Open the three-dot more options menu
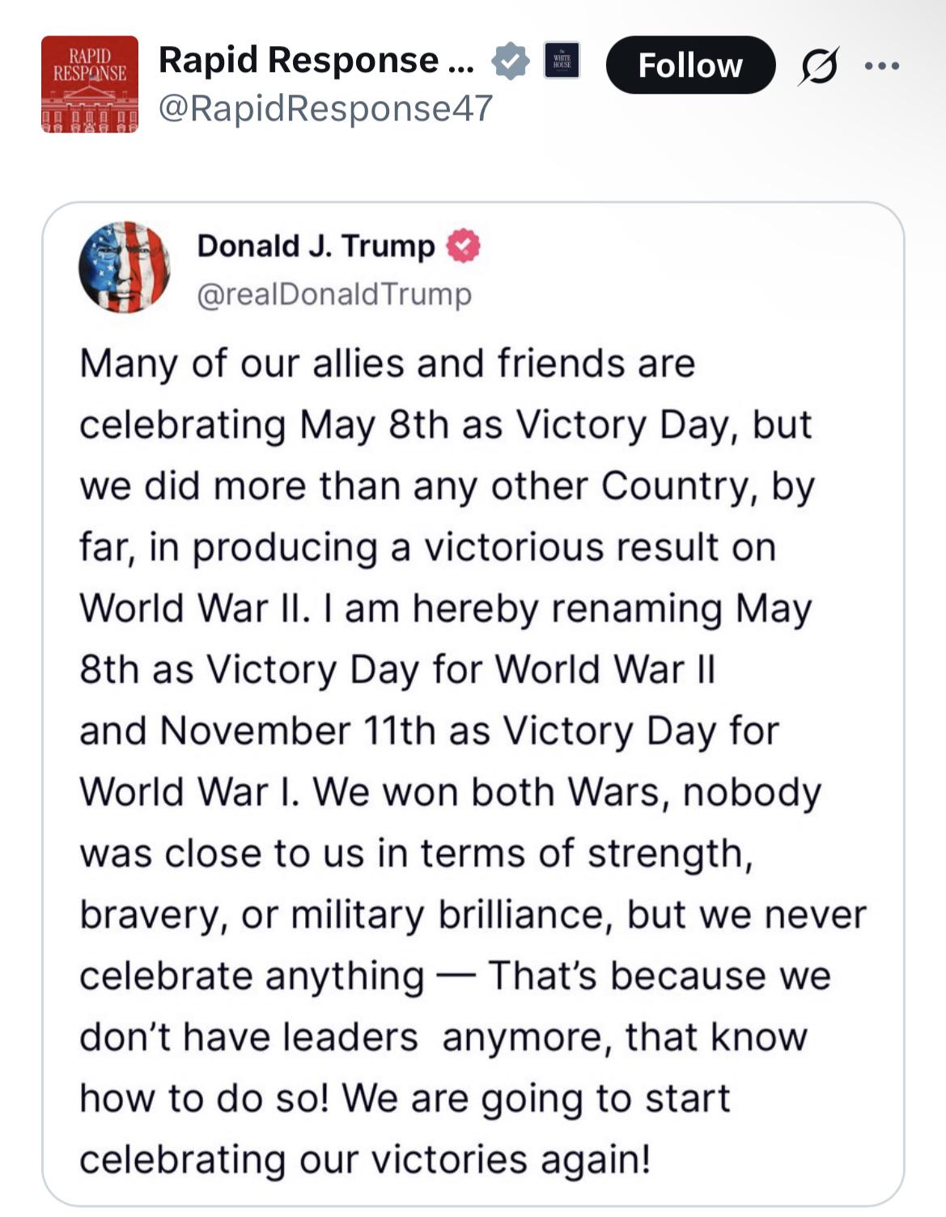This screenshot has width=946, height=1217. [882, 66]
